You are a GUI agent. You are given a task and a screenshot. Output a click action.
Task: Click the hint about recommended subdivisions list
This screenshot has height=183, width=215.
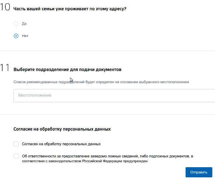click(x=101, y=82)
